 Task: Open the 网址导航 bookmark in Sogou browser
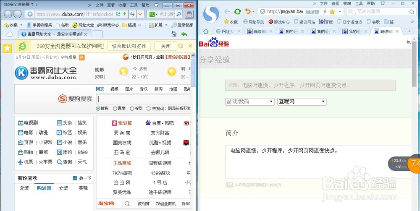pyautogui.click(x=253, y=22)
